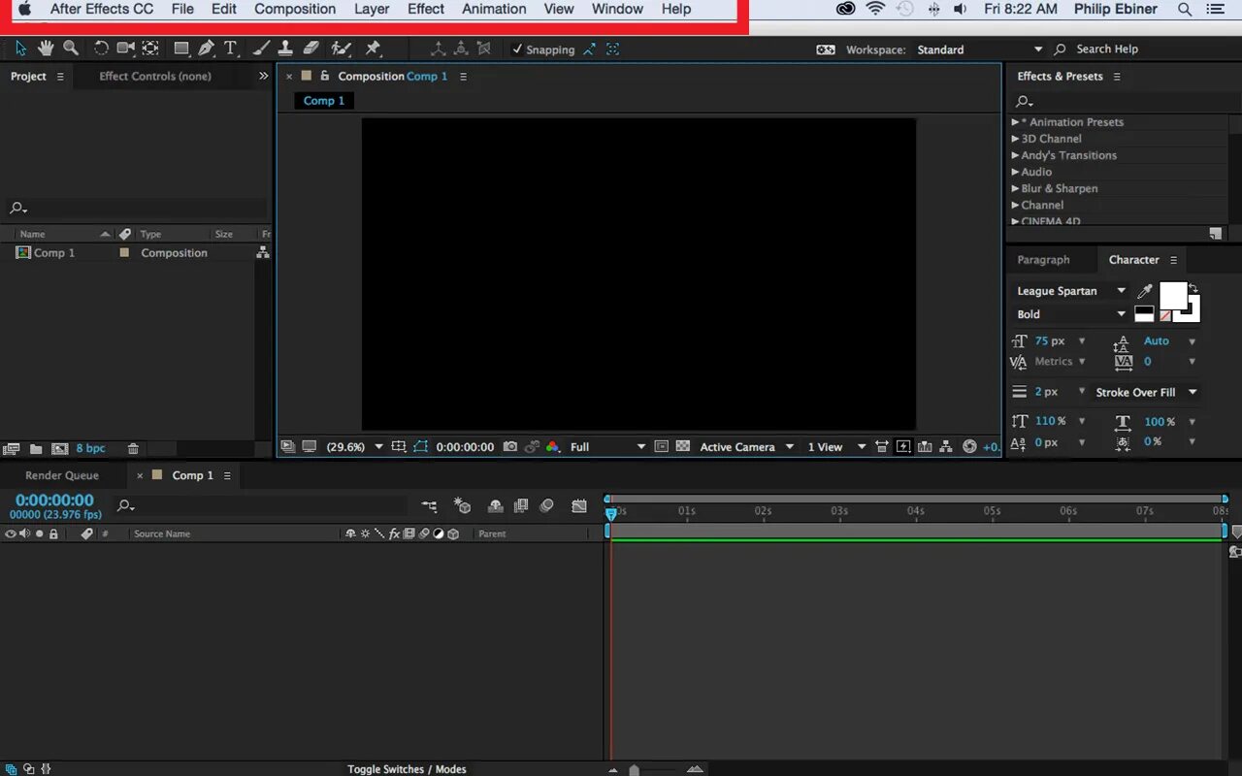Screen dimensions: 1242x776
Task: Open Composition Mini-Flowchart in timeline
Action: [x=429, y=506]
